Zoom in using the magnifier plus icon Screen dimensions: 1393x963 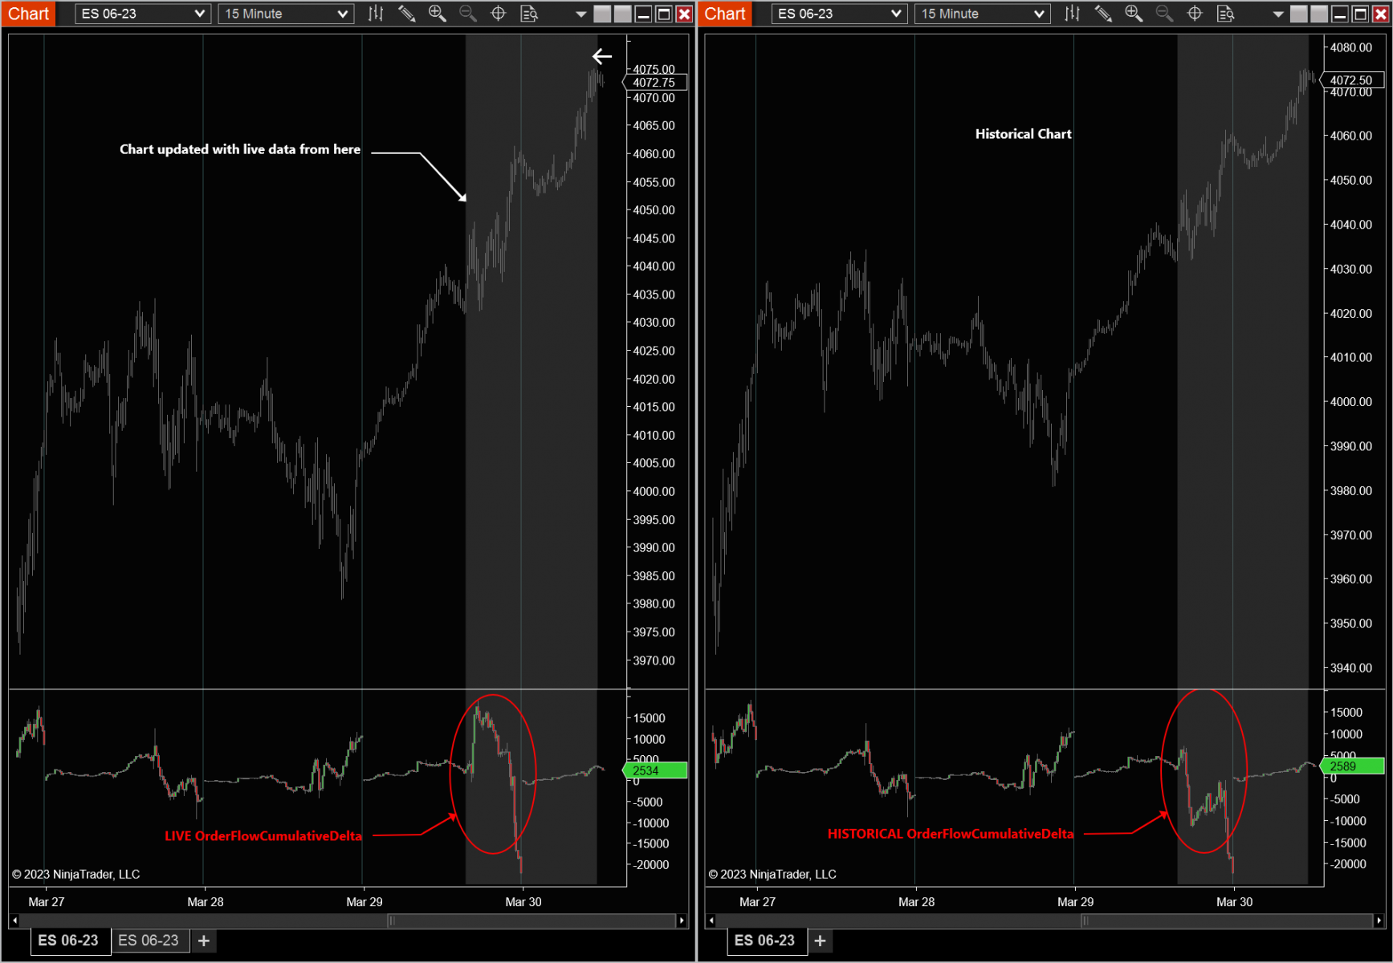pos(438,13)
